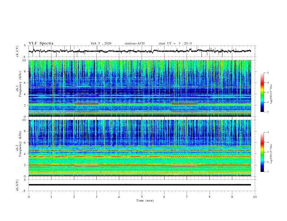Select the date text "Feb. 5 , 2026"
The width and height of the screenshot is (287, 221).
101,43
